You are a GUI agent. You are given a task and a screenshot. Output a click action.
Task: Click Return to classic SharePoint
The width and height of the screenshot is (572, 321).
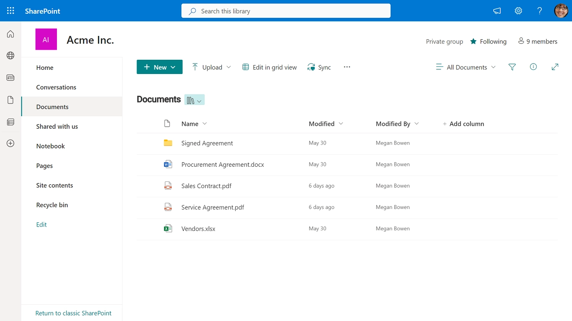coord(73,313)
